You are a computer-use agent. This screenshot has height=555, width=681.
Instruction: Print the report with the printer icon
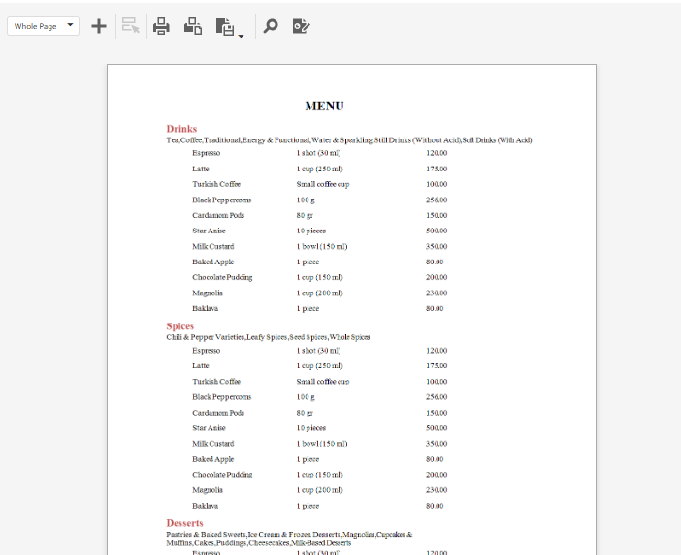coord(161,26)
